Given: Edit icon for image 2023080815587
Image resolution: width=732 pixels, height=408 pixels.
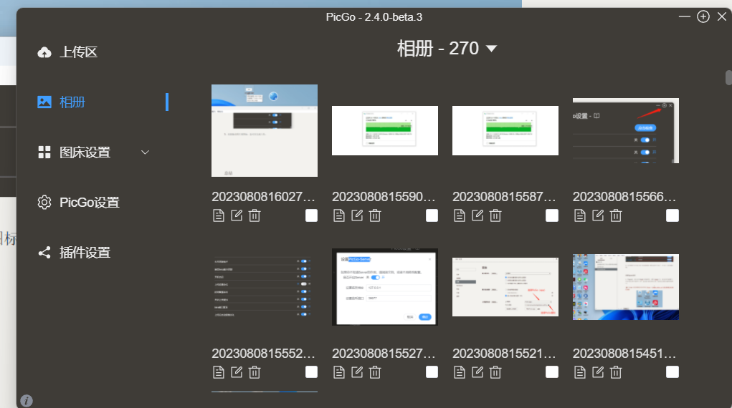Looking at the screenshot, I should [477, 215].
